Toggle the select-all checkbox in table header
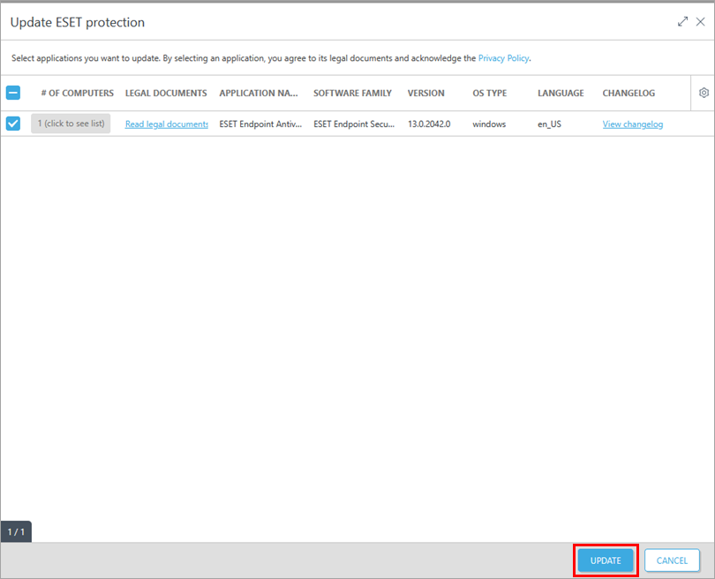 (13, 93)
